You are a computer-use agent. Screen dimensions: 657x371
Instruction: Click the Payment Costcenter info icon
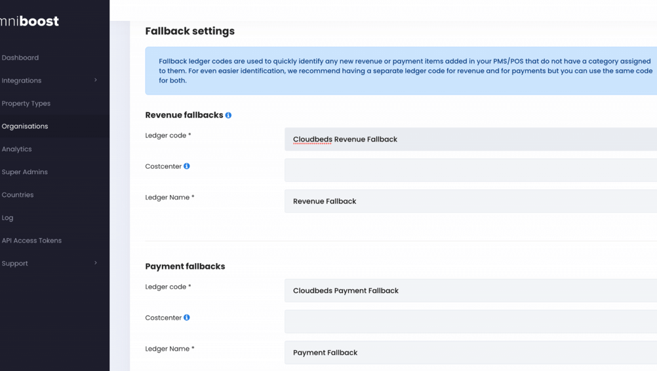click(x=187, y=317)
